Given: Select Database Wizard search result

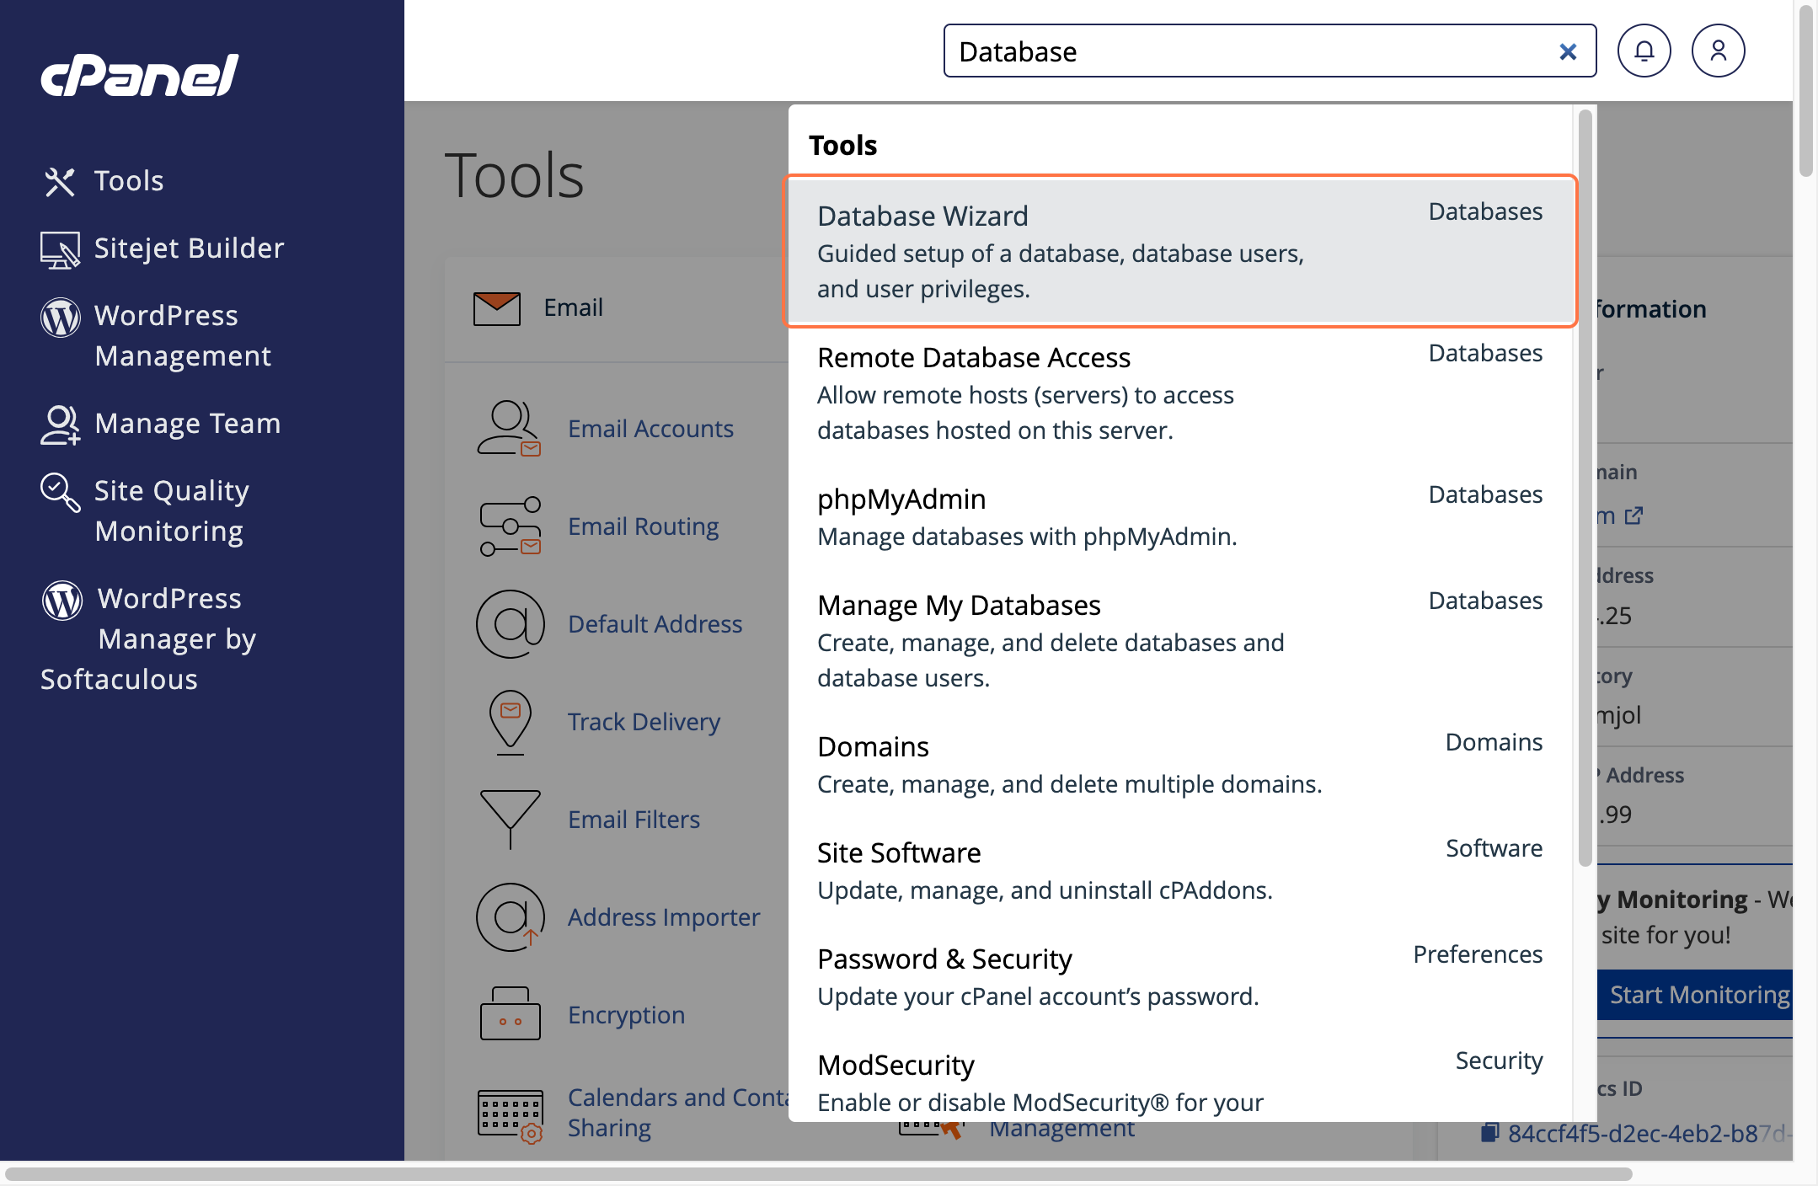Looking at the screenshot, I should coord(1179,251).
